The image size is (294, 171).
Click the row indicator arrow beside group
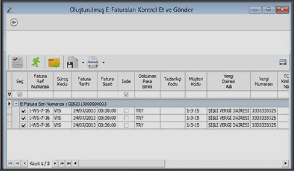[10, 104]
